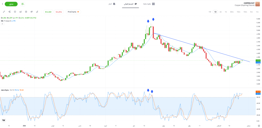The image size is (262, 128).
Task: Click 5.300 on the price scale
Action: pos(258,19)
